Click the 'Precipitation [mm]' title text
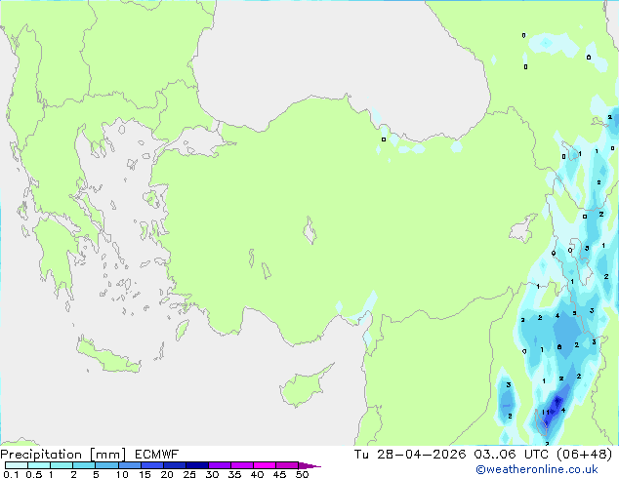Image resolution: width=619 pixels, height=478 pixels. coord(62,455)
